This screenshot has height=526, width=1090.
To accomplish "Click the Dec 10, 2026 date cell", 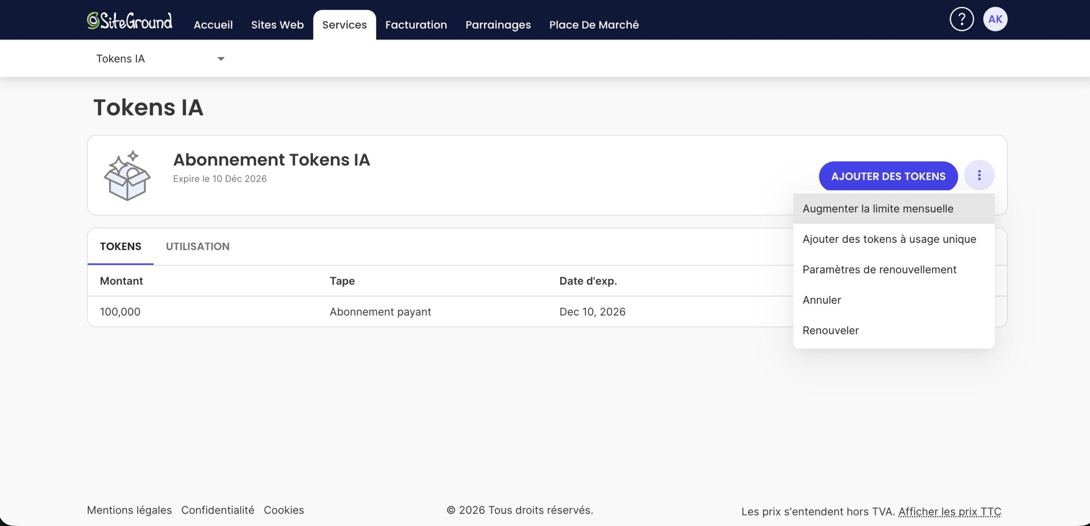I will coord(592,312).
